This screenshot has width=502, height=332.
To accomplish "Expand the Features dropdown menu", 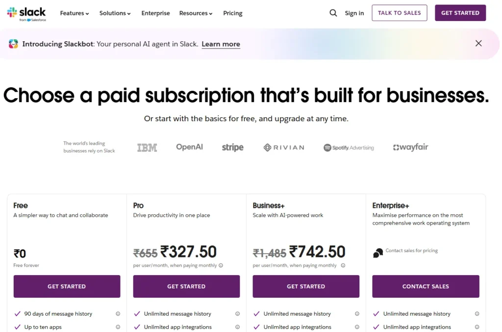I will point(75,13).
